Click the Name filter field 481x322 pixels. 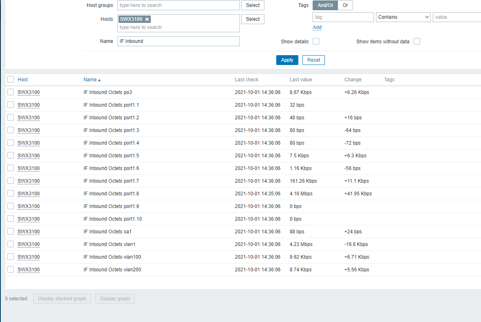[x=179, y=41]
